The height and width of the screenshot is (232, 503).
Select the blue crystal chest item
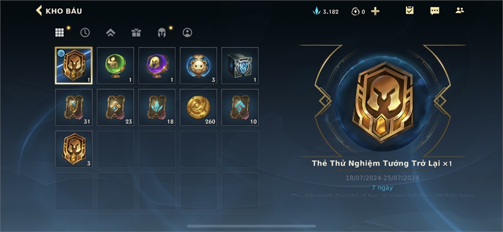[x=240, y=65]
